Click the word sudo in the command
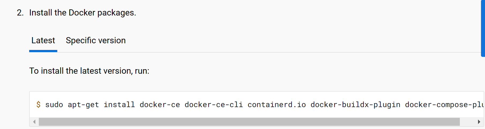Screen dimensions: 485x129 point(54,104)
